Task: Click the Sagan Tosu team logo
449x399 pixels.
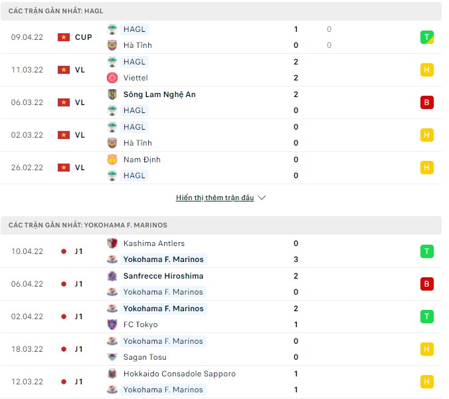Action: pos(112,357)
